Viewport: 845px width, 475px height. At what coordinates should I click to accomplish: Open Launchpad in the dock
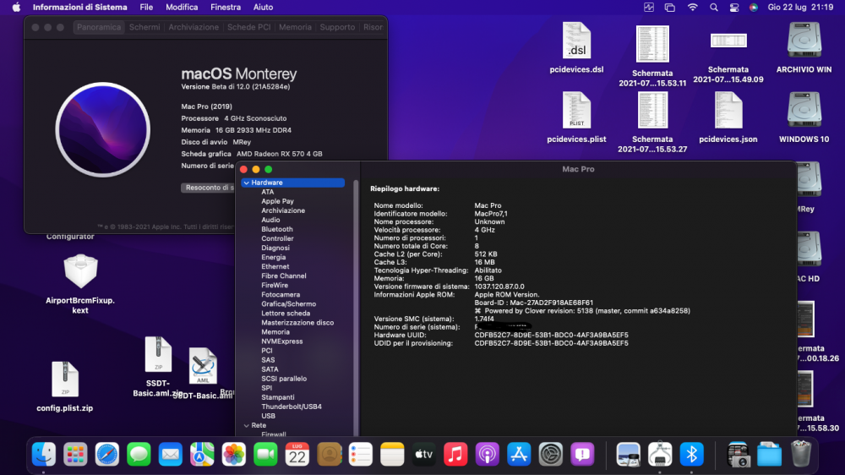(75, 455)
